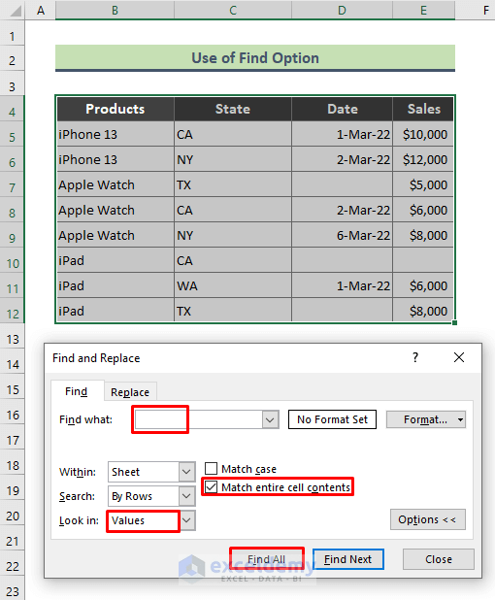Click the No Format Set preview box
This screenshot has width=495, height=600.
[332, 419]
